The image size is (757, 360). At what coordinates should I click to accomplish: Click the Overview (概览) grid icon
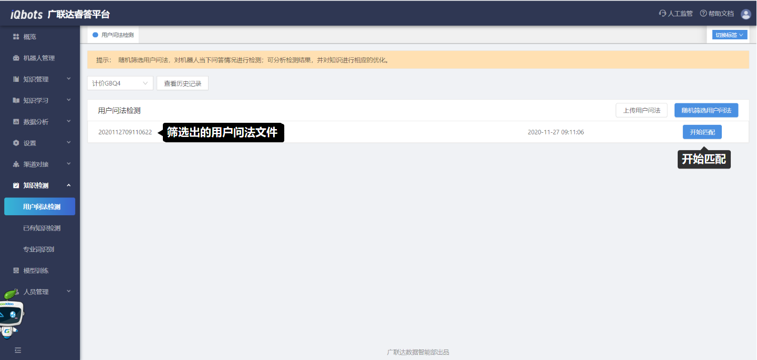[x=16, y=37]
